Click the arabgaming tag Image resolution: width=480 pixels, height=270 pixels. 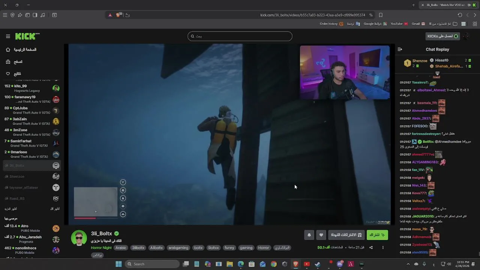click(x=178, y=248)
